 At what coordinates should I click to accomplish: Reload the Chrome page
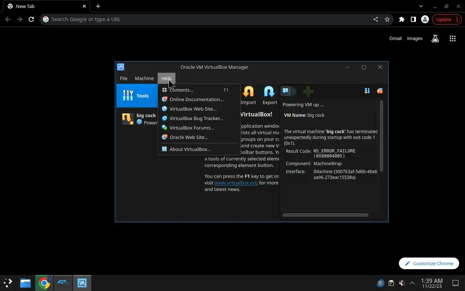31,19
